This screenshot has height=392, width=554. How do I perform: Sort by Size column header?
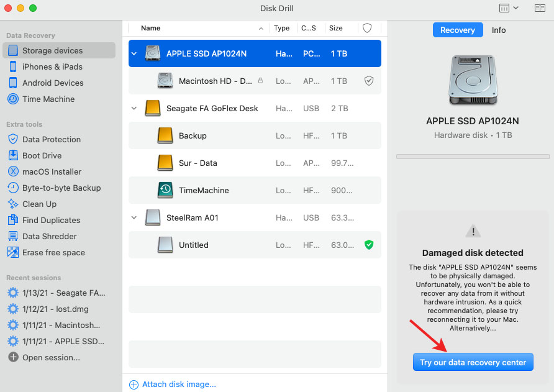335,28
